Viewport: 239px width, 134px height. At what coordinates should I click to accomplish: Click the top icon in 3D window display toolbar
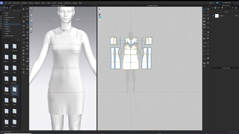tap(31, 9)
